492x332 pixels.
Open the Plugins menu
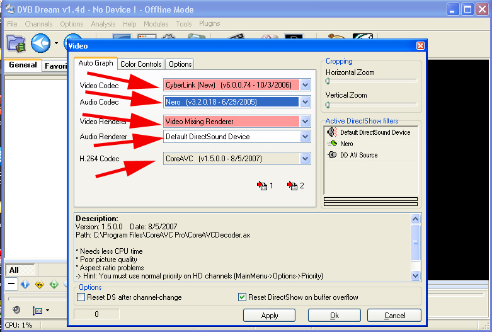click(210, 23)
